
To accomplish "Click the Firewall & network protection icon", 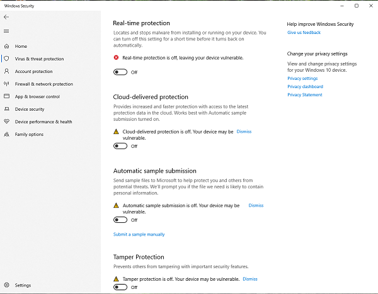I will point(7,84).
